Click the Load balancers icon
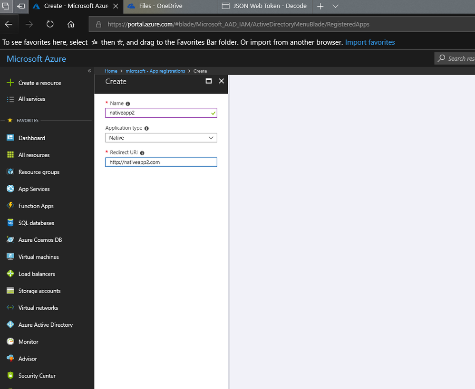 point(10,274)
